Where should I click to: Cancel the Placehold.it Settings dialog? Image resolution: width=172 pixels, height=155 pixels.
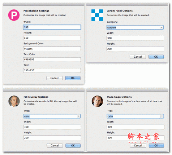click(54, 78)
